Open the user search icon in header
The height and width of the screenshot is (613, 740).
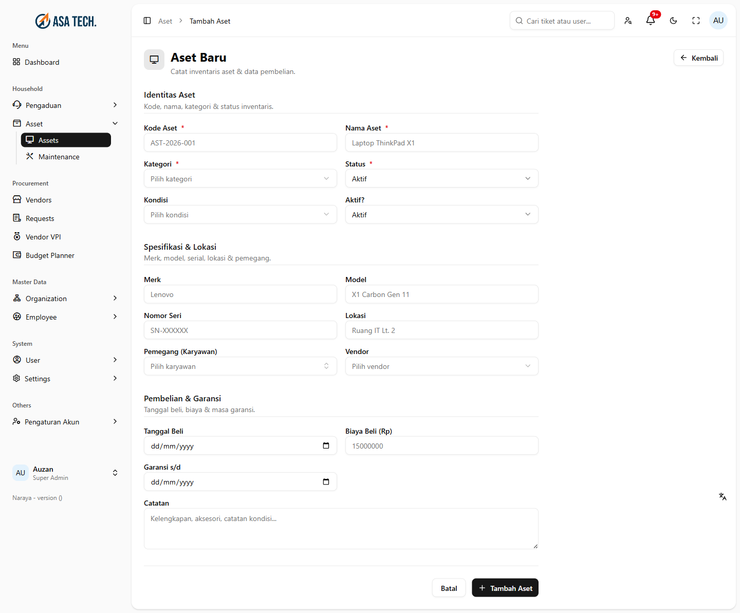(x=628, y=21)
